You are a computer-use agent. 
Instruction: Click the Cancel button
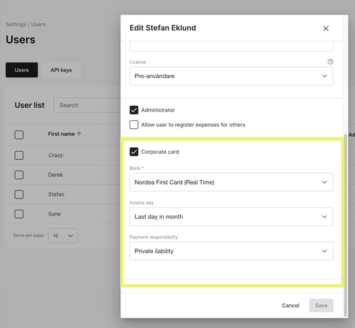291,306
